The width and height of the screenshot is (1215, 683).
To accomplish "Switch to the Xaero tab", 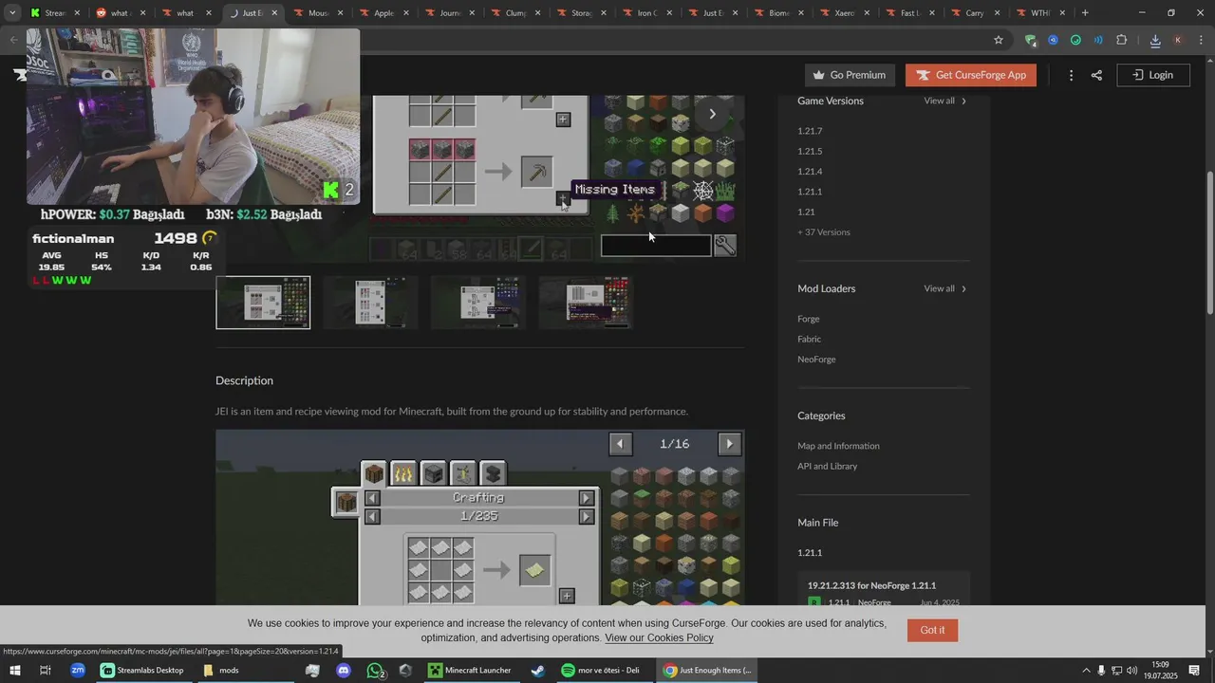I will [844, 13].
